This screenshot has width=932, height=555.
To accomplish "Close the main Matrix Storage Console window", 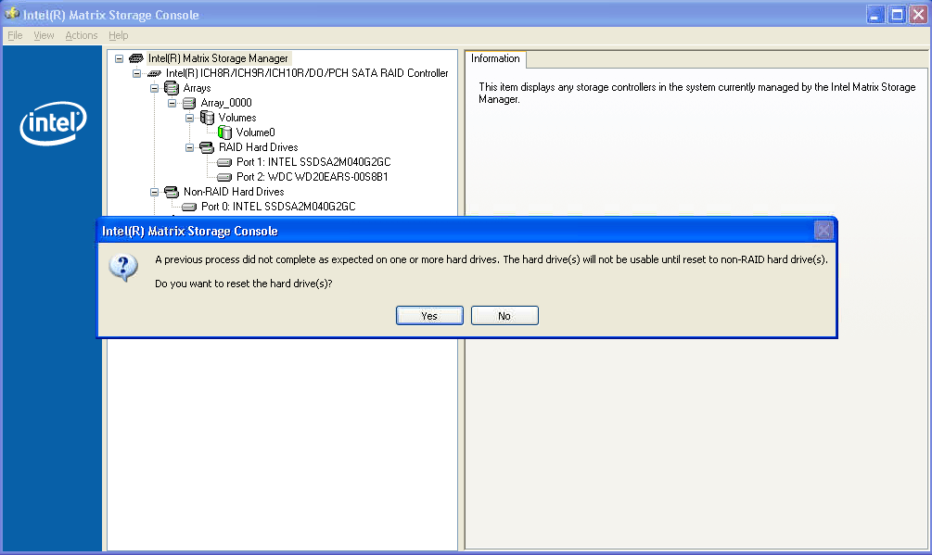I will click(918, 14).
